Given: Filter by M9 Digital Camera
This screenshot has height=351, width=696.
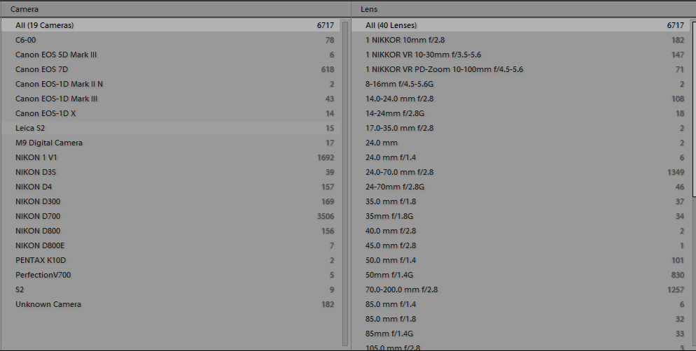Looking at the screenshot, I should coord(170,142).
